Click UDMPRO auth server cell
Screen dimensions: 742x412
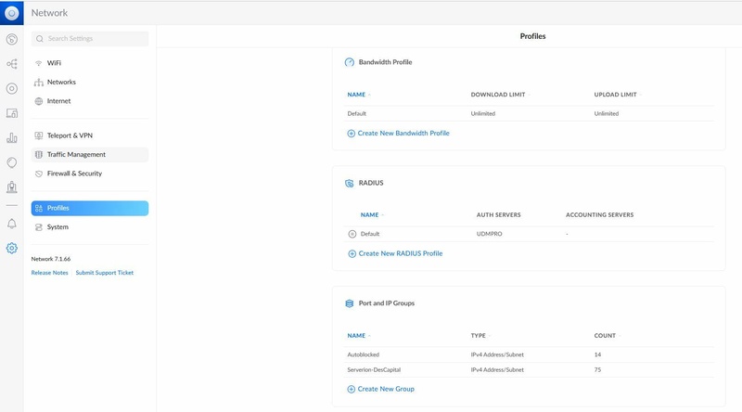(x=490, y=234)
